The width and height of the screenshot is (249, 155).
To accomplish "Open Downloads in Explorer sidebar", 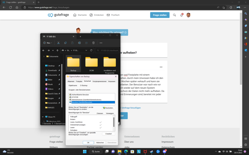I will point(52,70).
